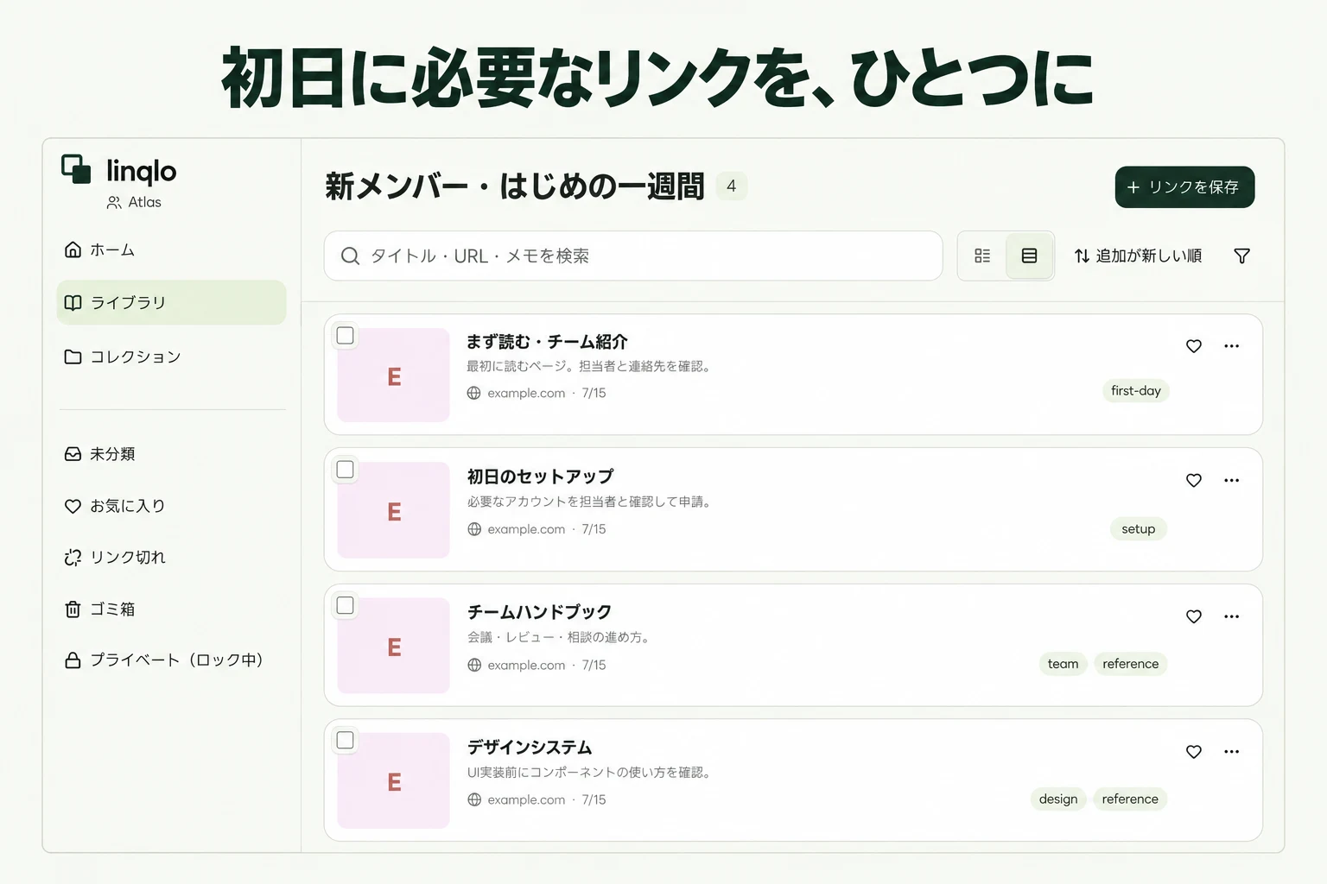Check the まず読む・チーム紹介 checkbox
The width and height of the screenshot is (1327, 884).
coord(346,336)
